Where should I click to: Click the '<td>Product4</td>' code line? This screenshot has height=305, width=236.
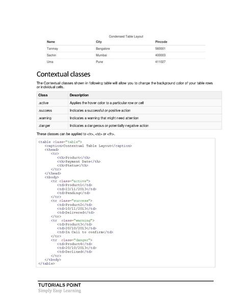[74, 244]
